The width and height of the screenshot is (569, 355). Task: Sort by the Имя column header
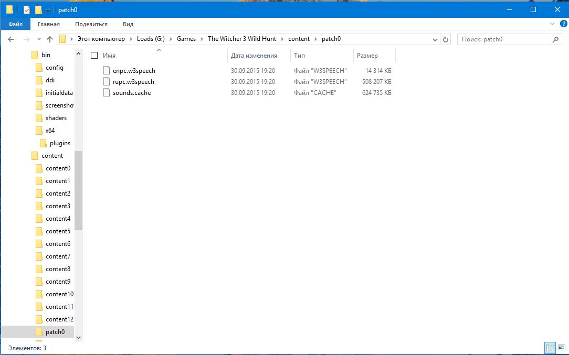point(109,56)
